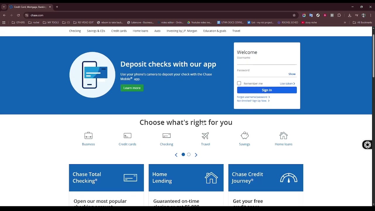375x211 pixels.
Task: Click the page vertical scrollbar thumb
Action: pos(373,56)
